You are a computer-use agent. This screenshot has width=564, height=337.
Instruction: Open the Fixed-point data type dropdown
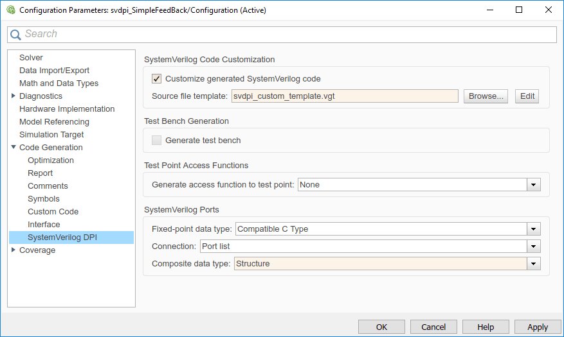click(x=533, y=229)
